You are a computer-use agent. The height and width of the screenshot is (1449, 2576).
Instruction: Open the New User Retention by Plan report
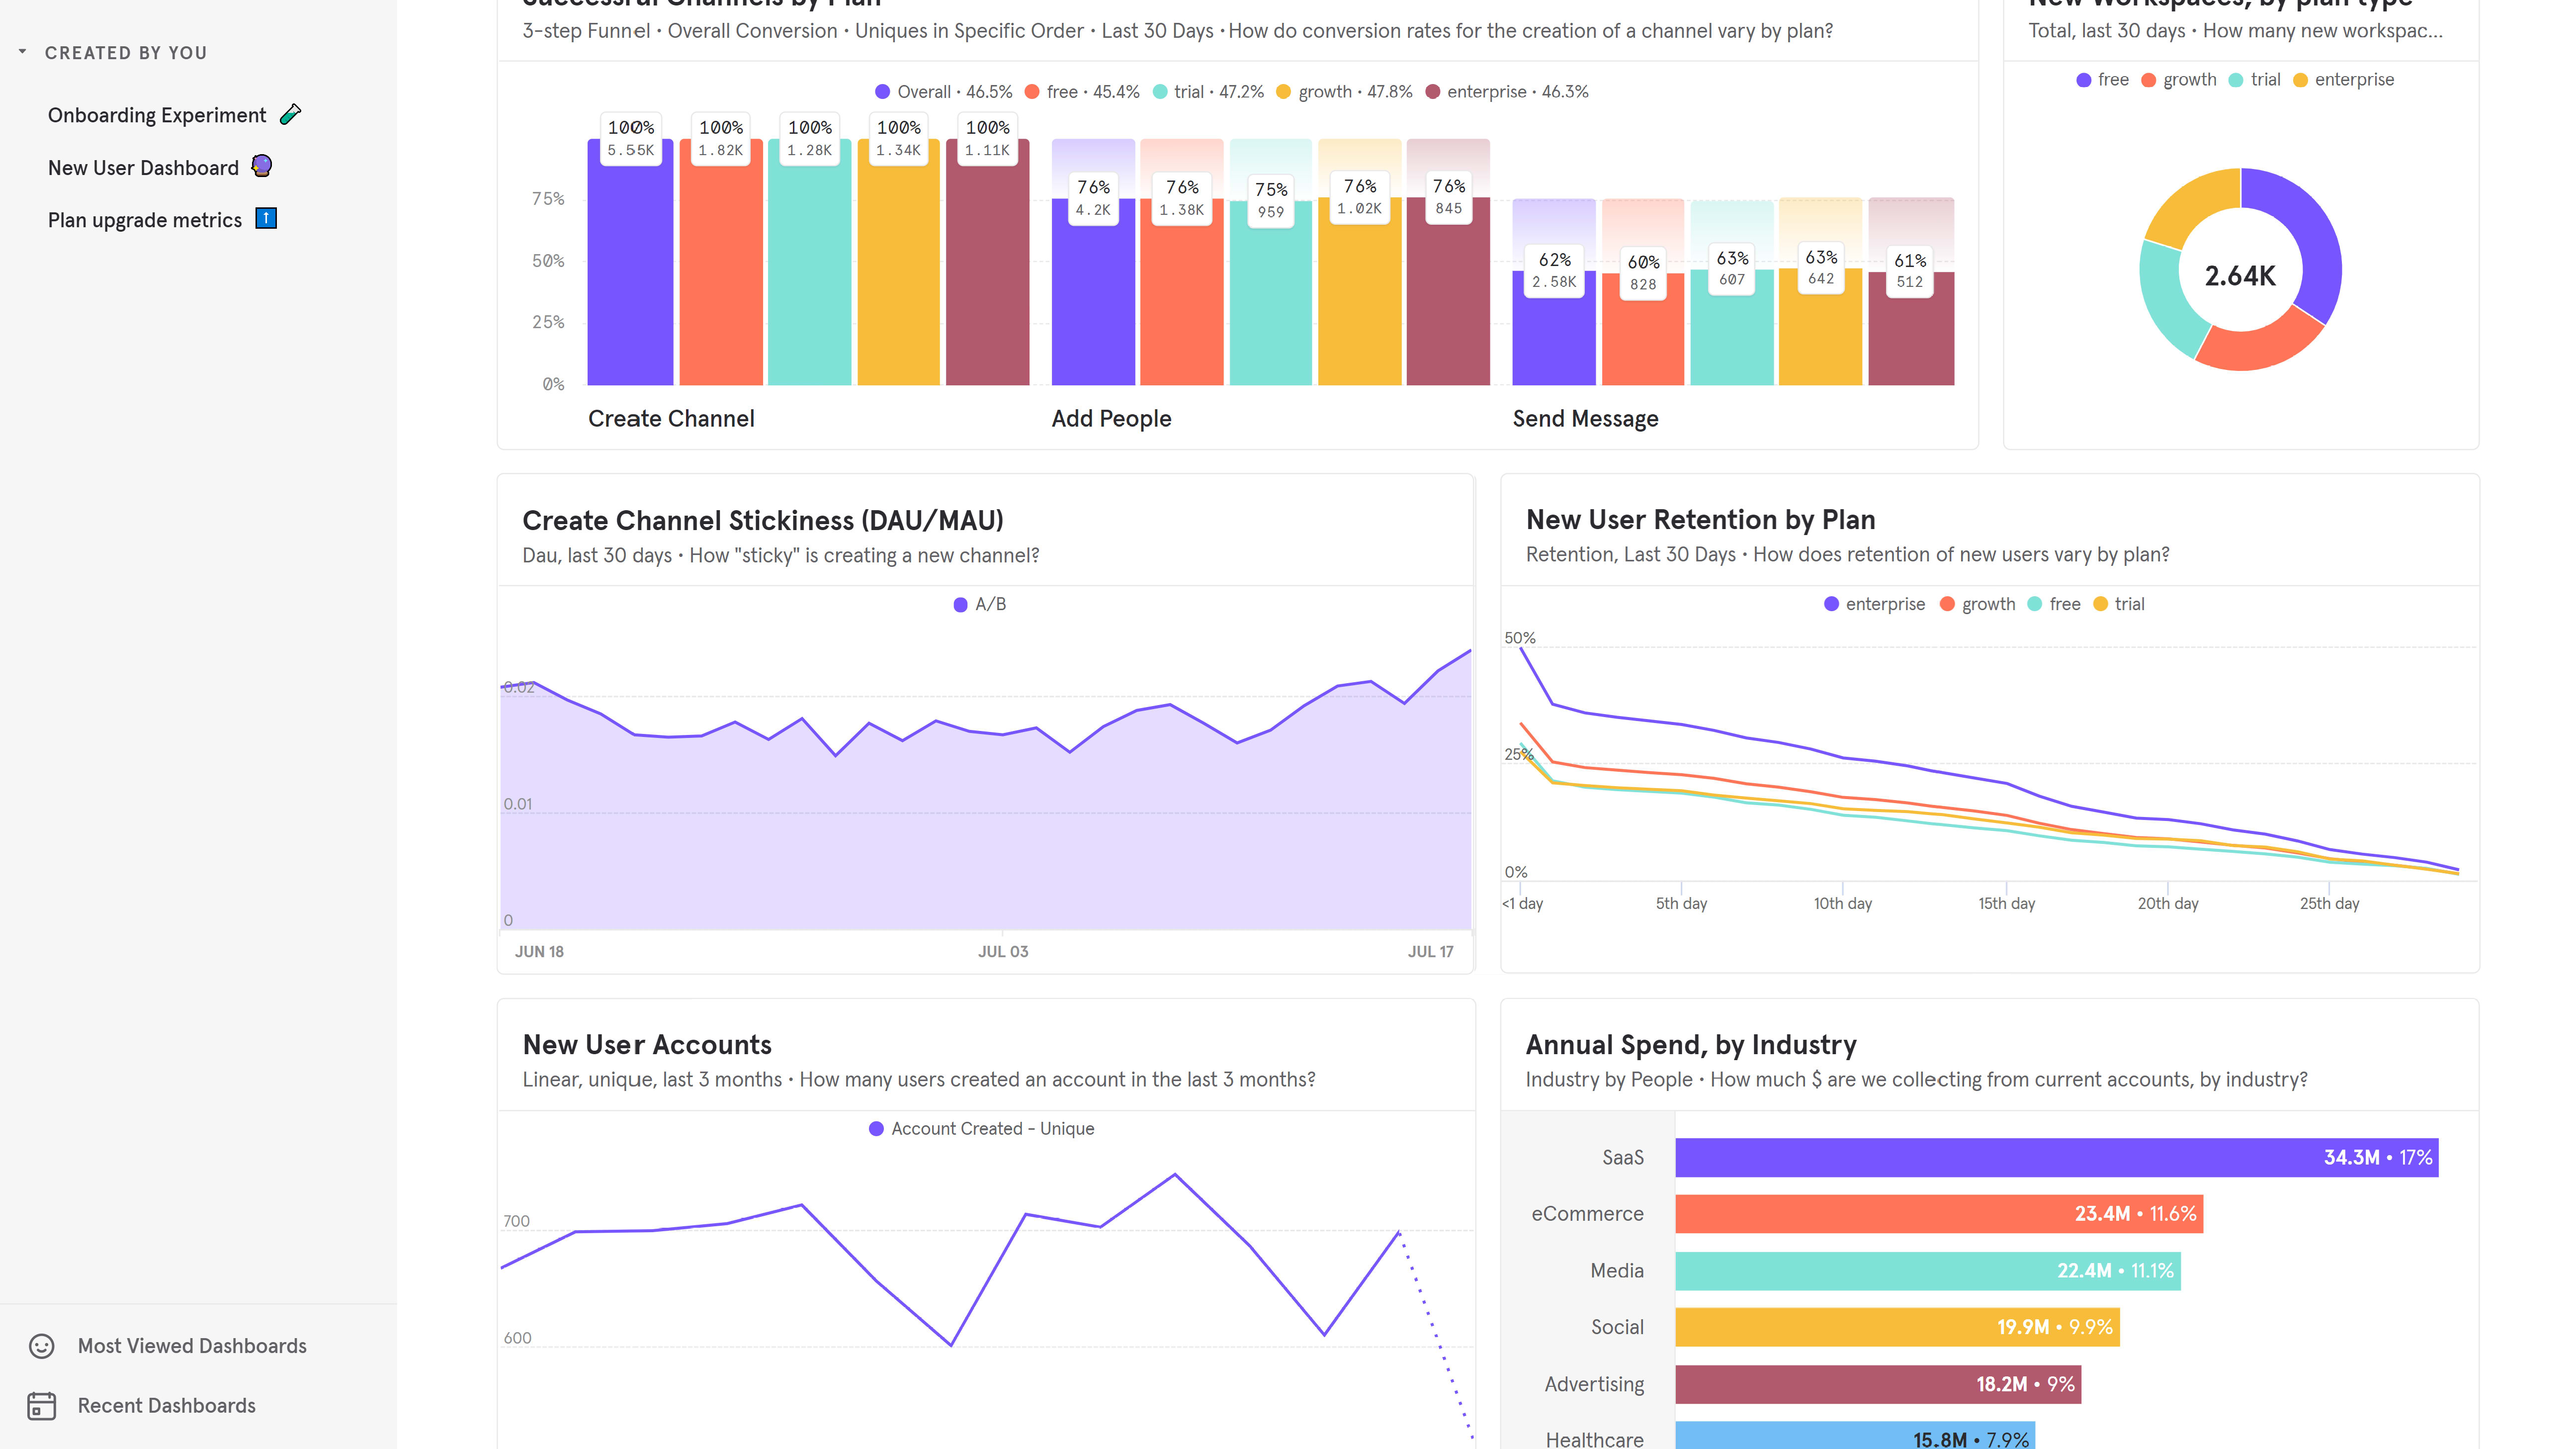1700,519
